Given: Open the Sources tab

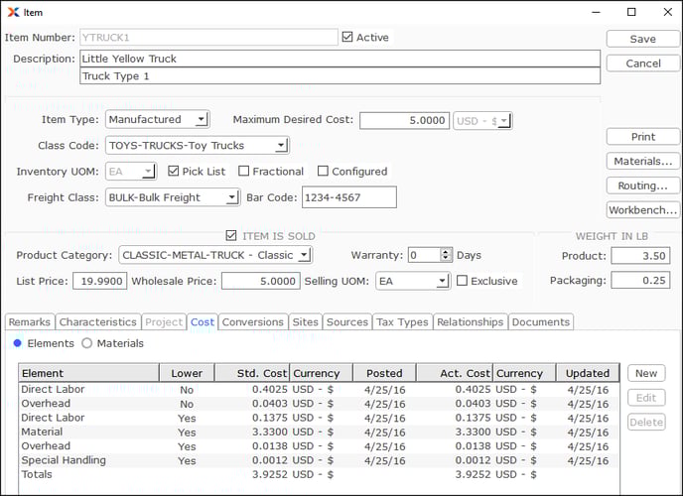Looking at the screenshot, I should [347, 322].
